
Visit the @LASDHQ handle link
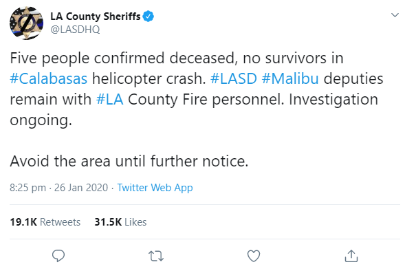[75, 30]
